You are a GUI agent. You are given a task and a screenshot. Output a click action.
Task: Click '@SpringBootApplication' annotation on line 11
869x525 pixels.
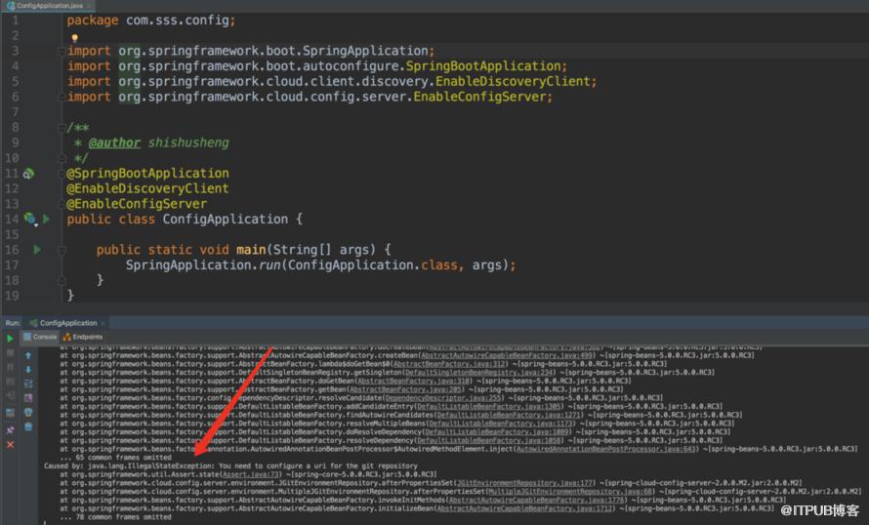click(x=147, y=174)
